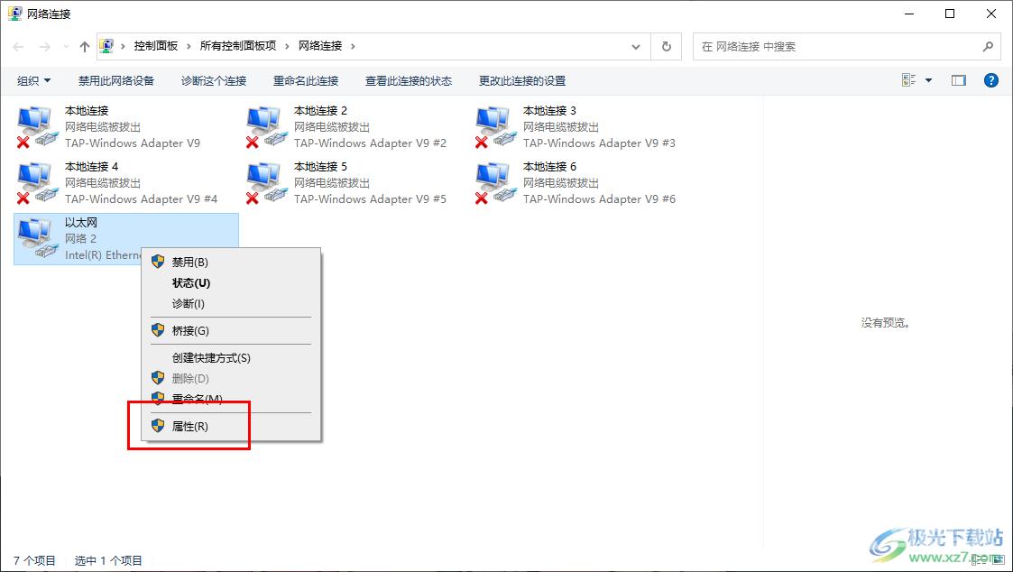Toggle the preview pane icon

coord(959,80)
